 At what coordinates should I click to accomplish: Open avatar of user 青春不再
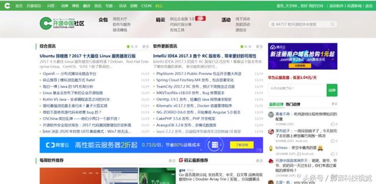[271, 115]
